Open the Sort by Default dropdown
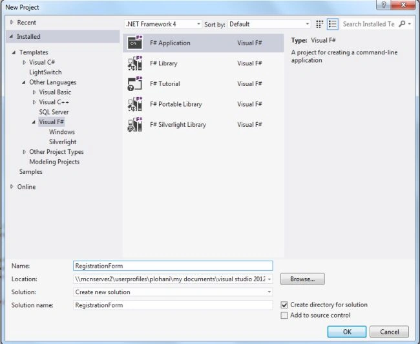The width and height of the screenshot is (420, 344). tap(269, 24)
